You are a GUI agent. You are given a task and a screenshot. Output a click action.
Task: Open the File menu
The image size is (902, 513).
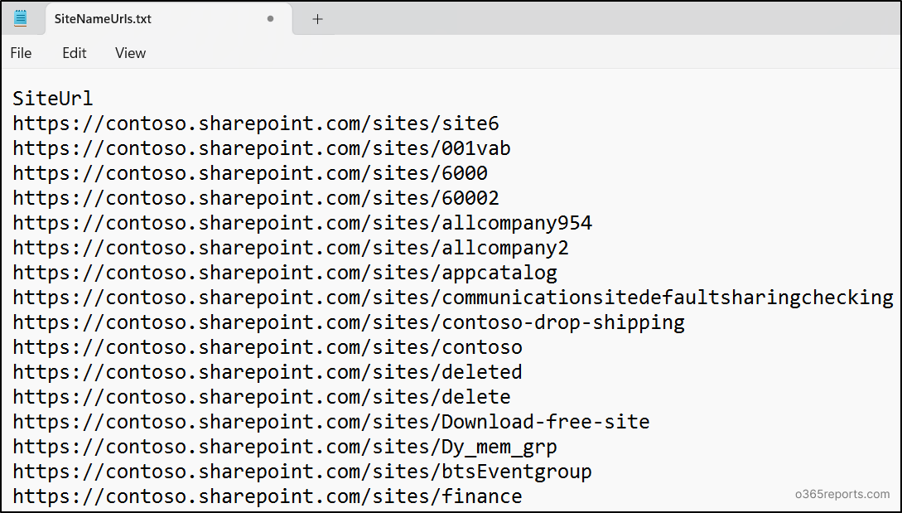[22, 53]
